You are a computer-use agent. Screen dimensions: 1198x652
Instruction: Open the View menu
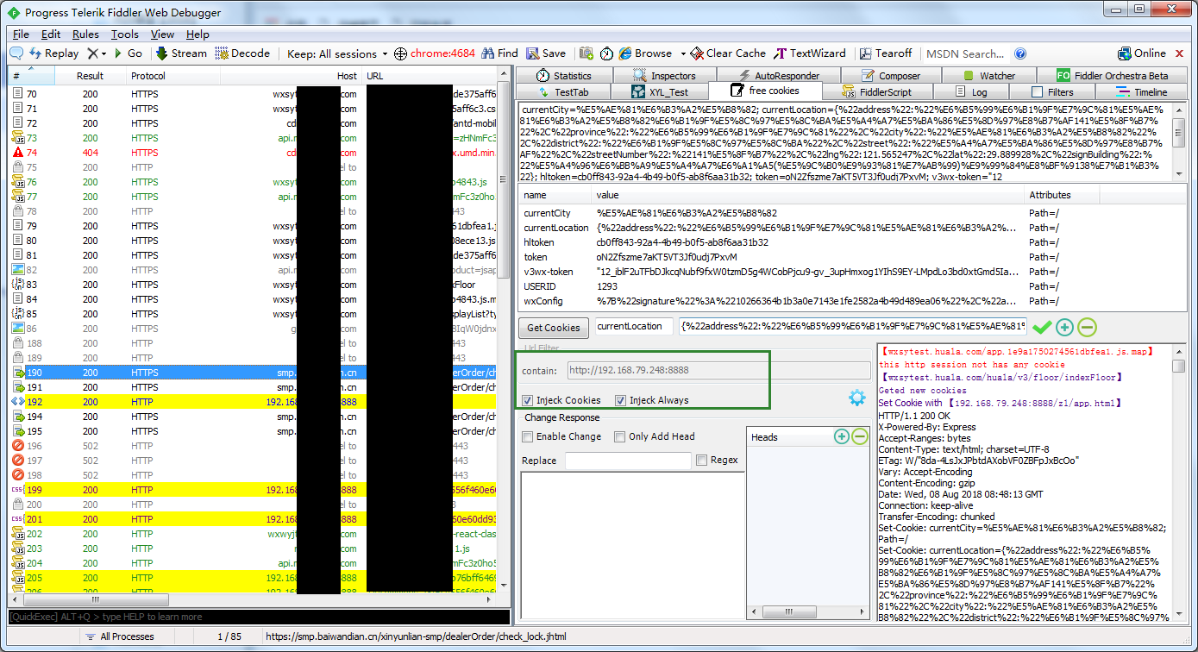point(162,34)
